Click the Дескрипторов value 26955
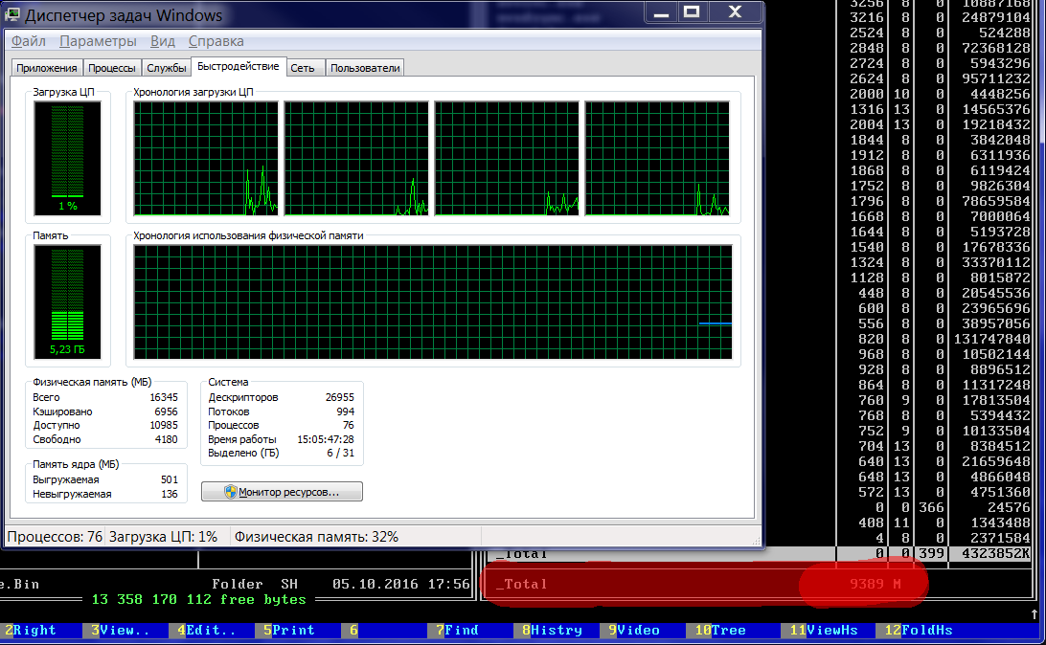The width and height of the screenshot is (1046, 645). pos(339,397)
